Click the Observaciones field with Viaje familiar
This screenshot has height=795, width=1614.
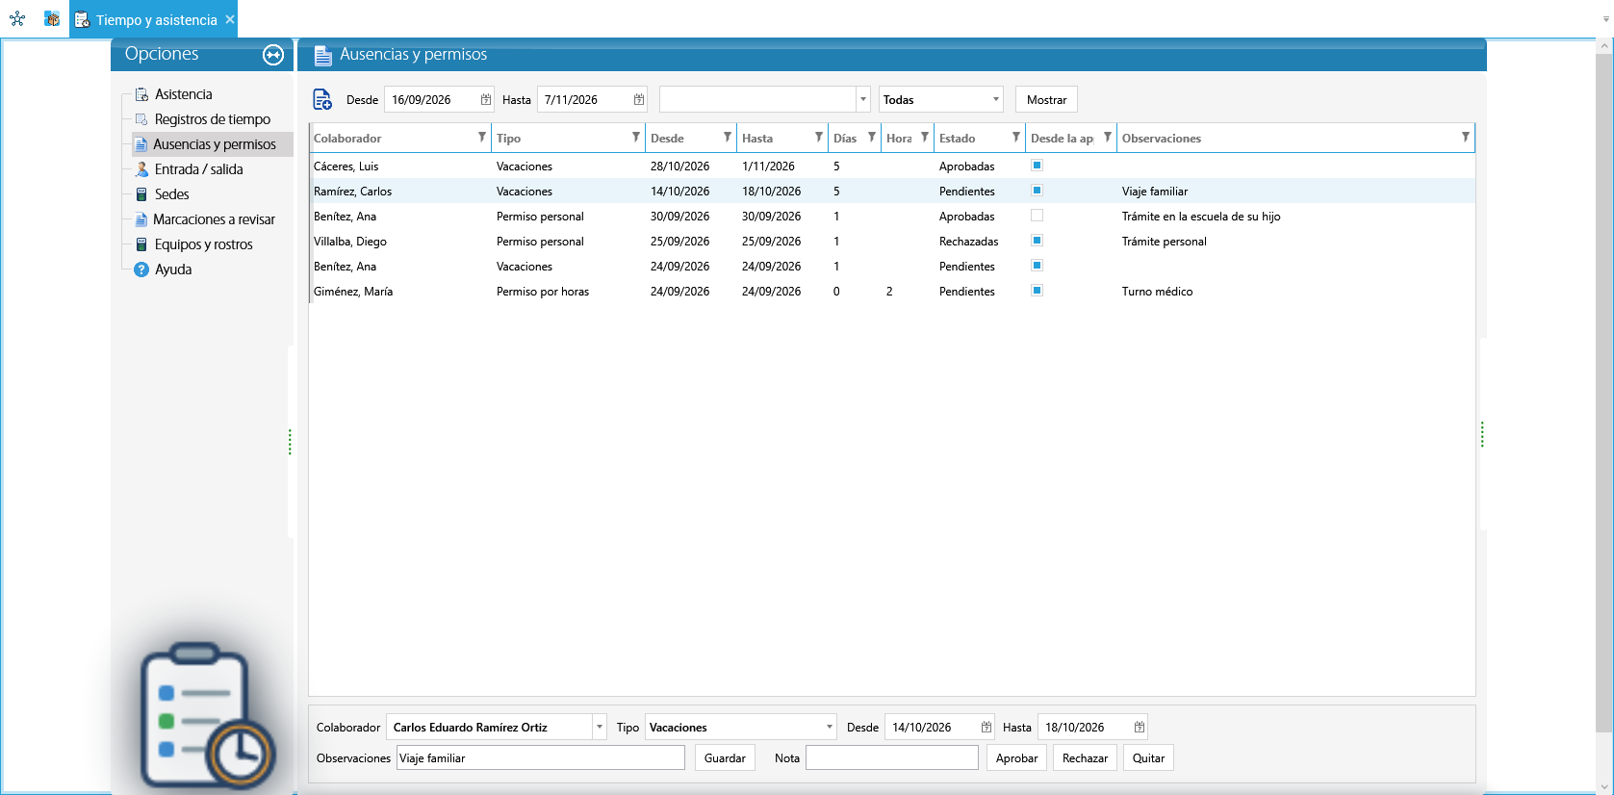click(541, 757)
